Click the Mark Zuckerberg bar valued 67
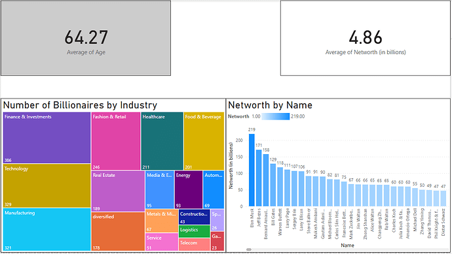452x254 pixels. 351,195
